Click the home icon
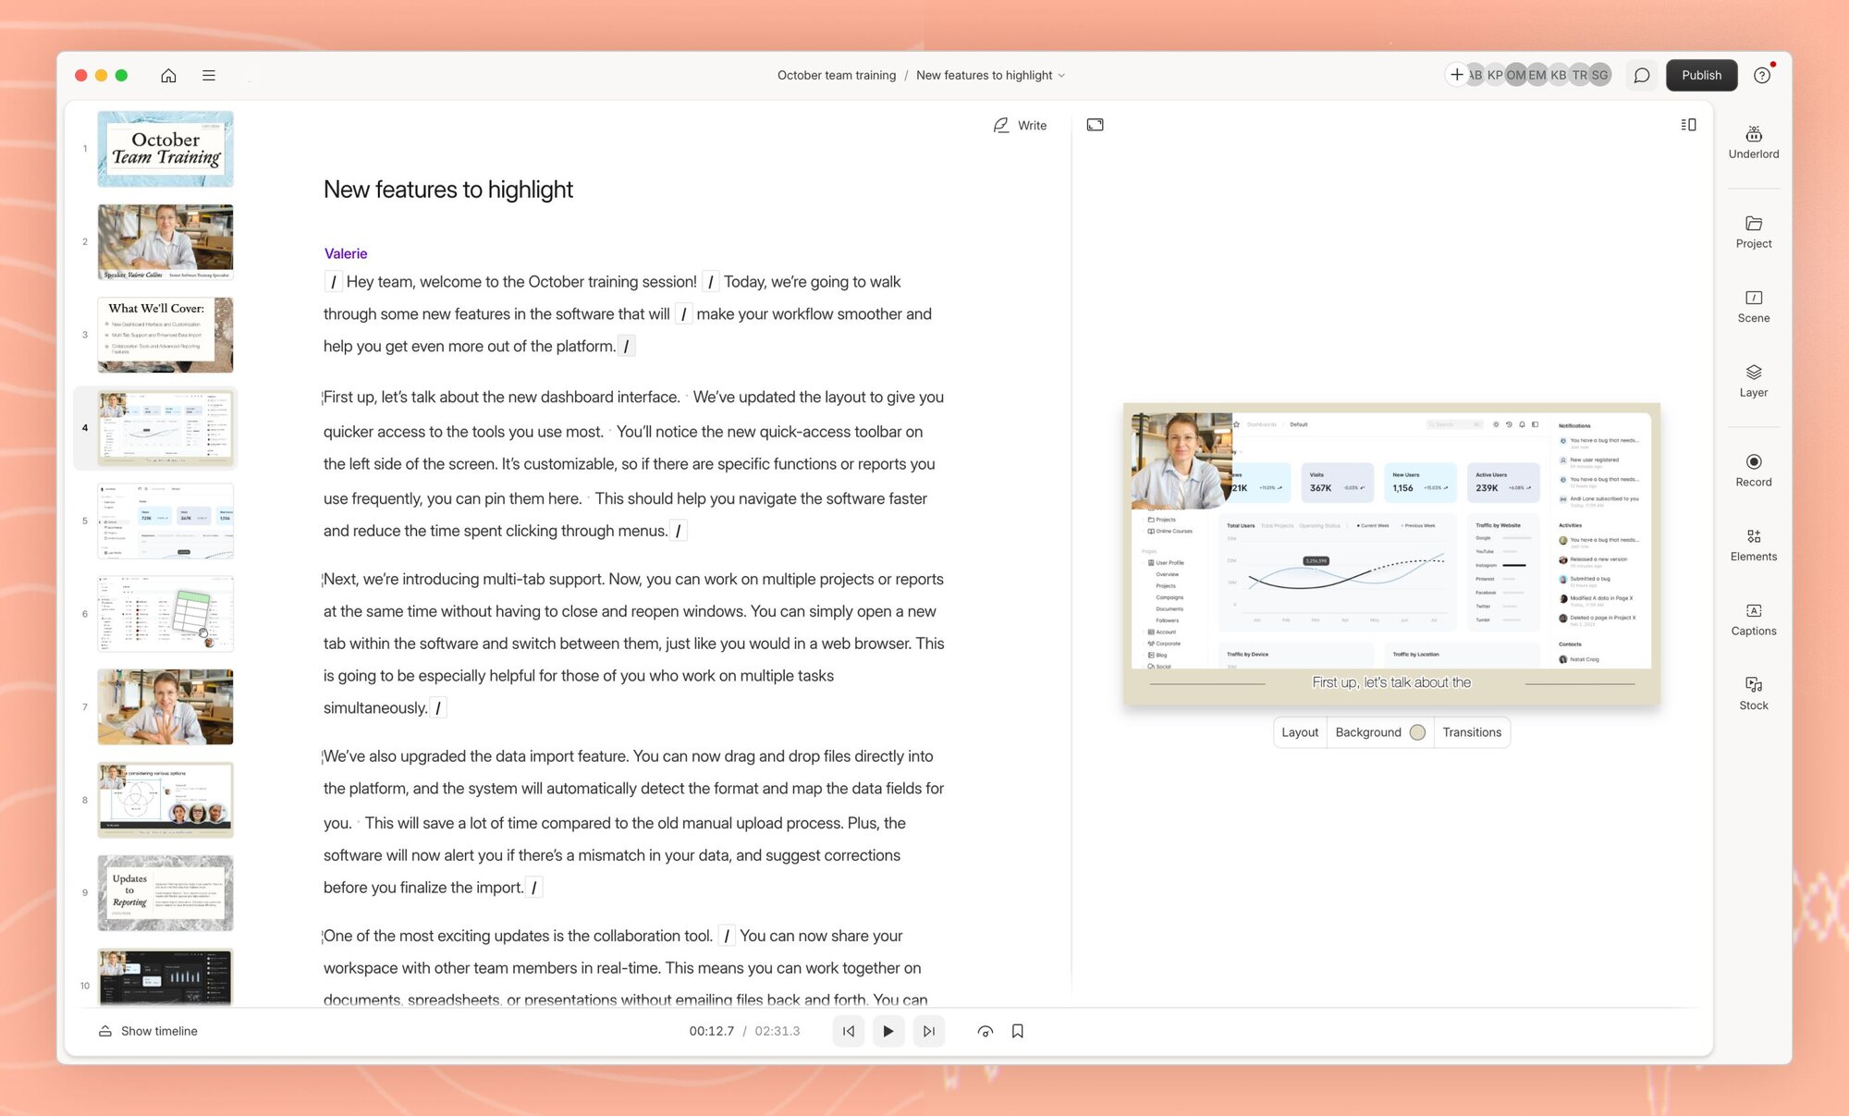 168,76
